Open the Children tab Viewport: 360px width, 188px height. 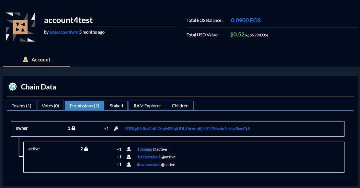[x=180, y=106]
